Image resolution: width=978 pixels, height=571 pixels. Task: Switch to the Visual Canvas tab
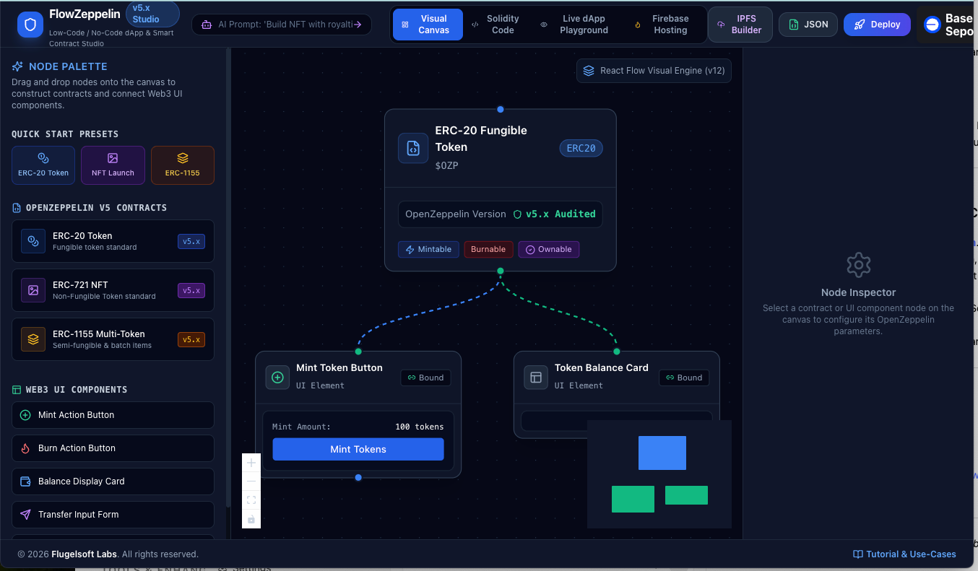[428, 25]
